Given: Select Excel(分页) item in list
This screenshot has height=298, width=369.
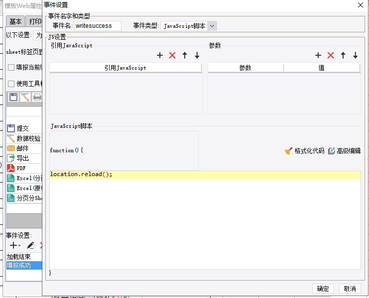Looking at the screenshot, I should pyautogui.click(x=24, y=178).
